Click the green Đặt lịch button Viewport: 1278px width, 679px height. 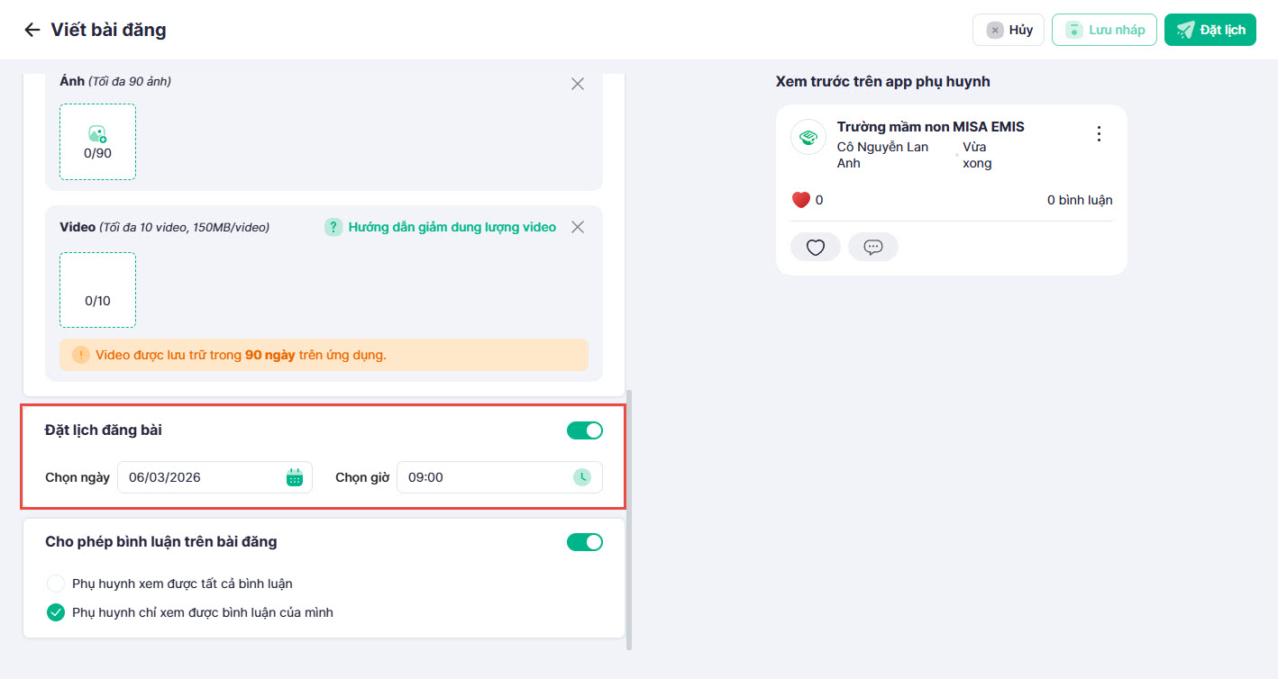[x=1210, y=30]
